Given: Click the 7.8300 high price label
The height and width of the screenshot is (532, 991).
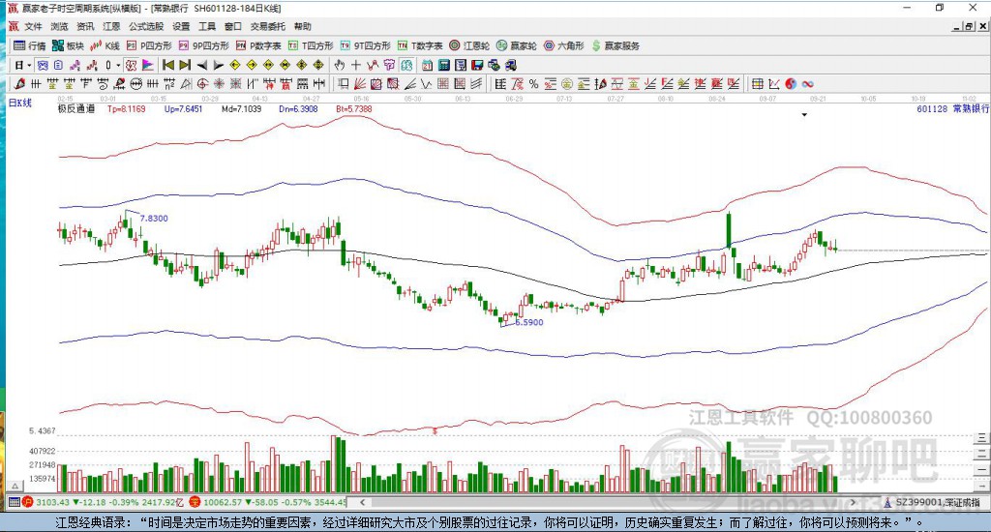Looking at the screenshot, I should coord(154,218).
